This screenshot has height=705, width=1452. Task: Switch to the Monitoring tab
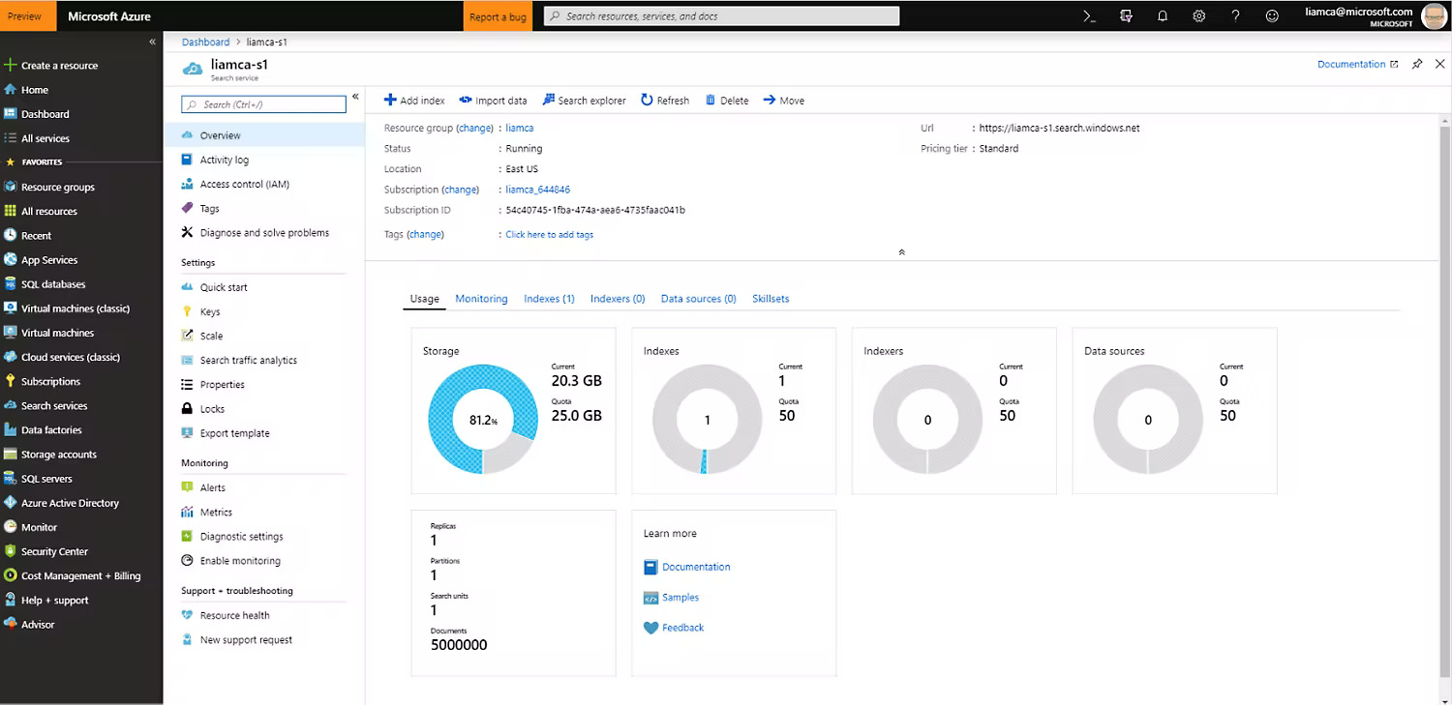[481, 299]
